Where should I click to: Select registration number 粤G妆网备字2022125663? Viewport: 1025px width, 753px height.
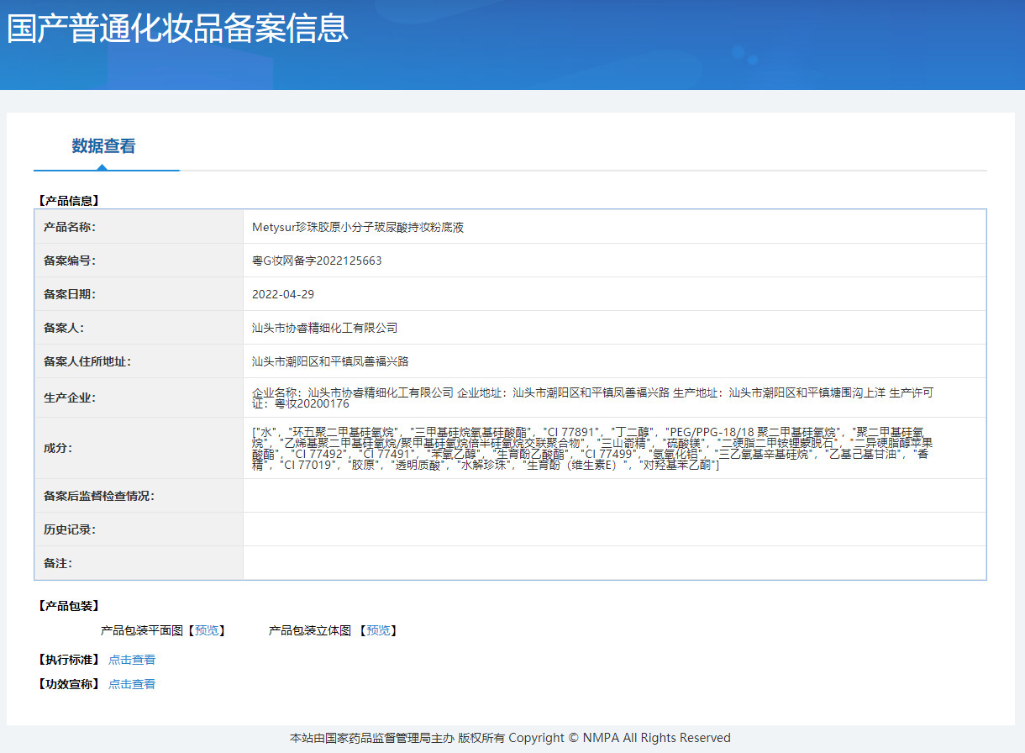[317, 261]
